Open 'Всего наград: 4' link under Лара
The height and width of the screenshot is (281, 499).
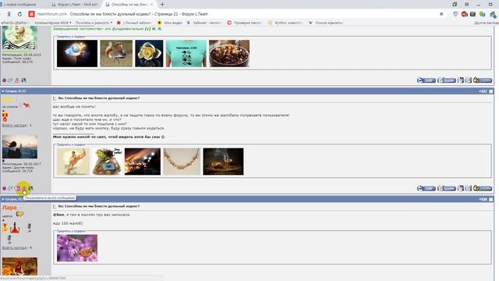[17, 247]
